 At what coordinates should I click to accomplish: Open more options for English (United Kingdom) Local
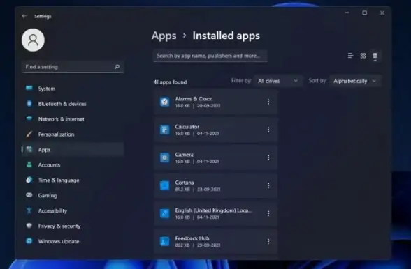pos(268,213)
